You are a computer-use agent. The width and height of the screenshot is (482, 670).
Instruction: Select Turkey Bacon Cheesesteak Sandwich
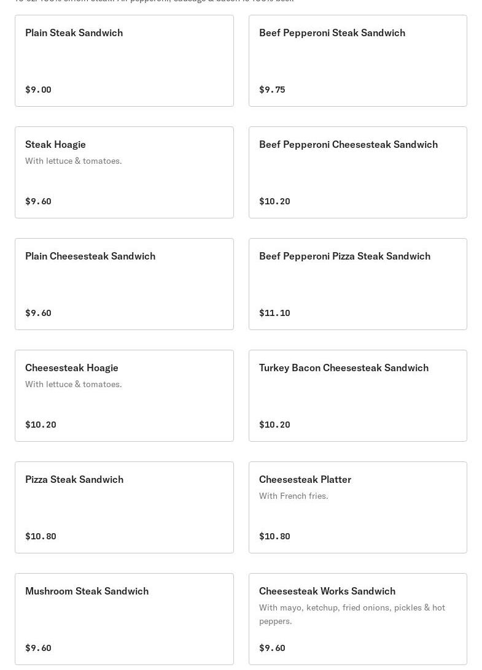(x=344, y=368)
